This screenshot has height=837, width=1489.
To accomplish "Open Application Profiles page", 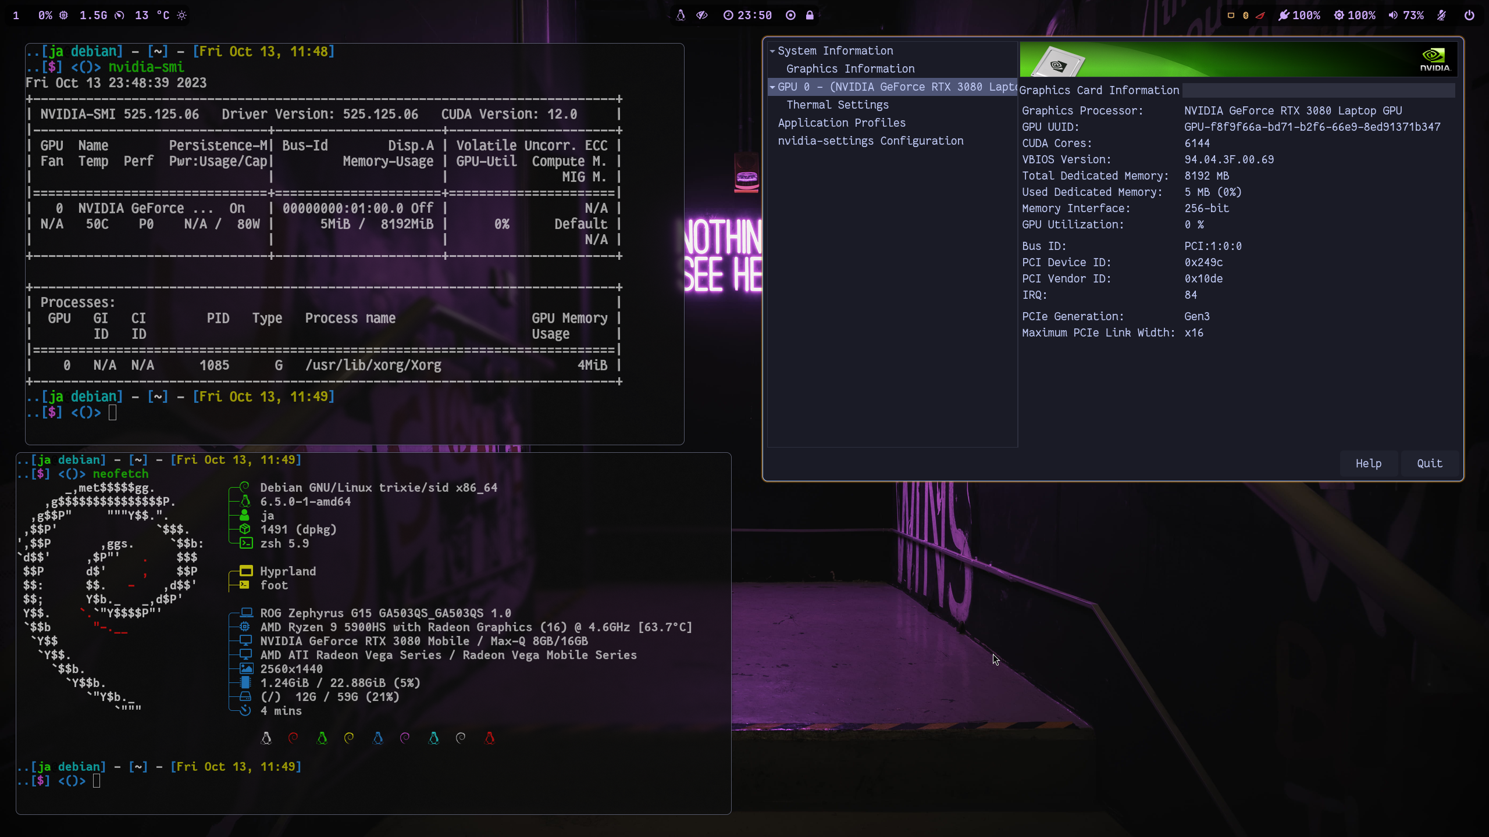I will tap(842, 123).
